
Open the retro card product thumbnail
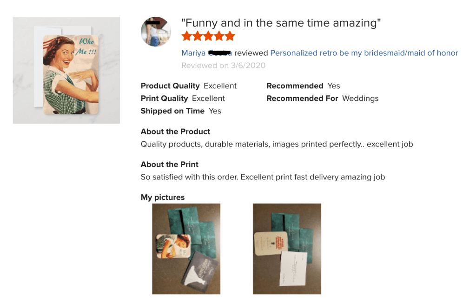point(66,70)
